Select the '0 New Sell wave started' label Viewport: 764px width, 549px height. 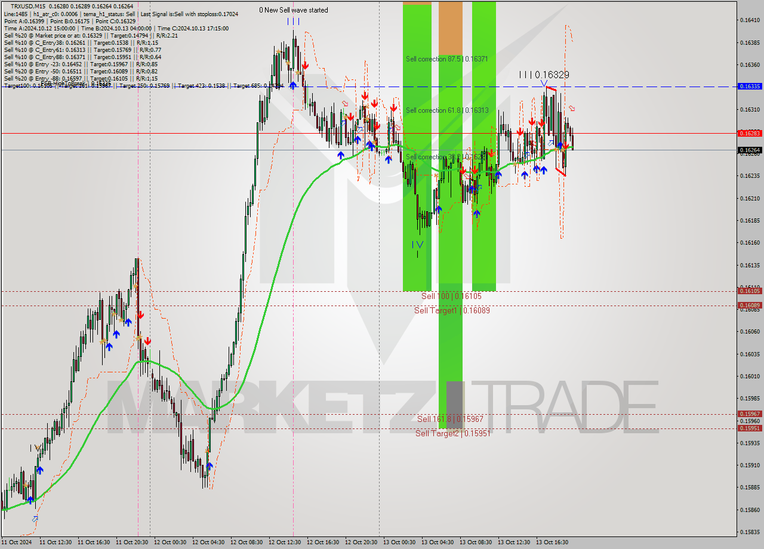coord(294,10)
